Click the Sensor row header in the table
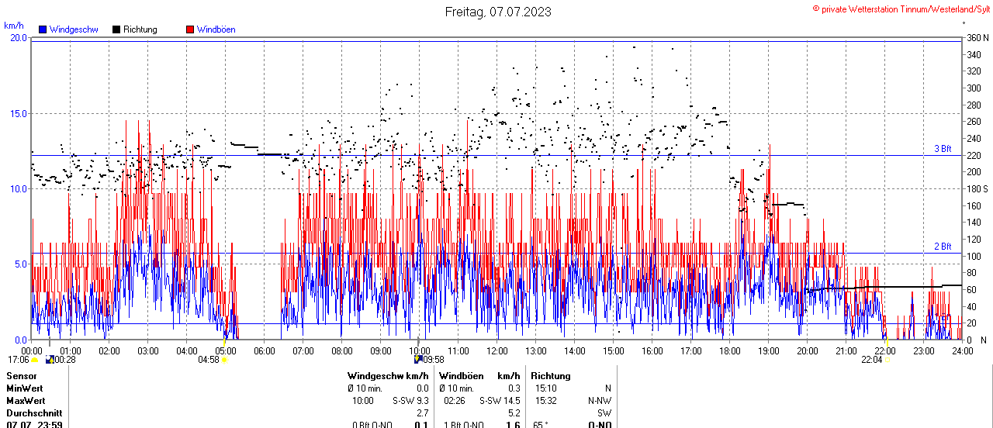 tap(21, 376)
